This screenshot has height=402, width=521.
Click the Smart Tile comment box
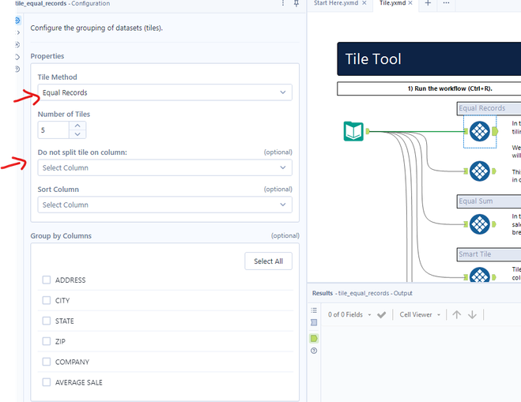(x=489, y=254)
